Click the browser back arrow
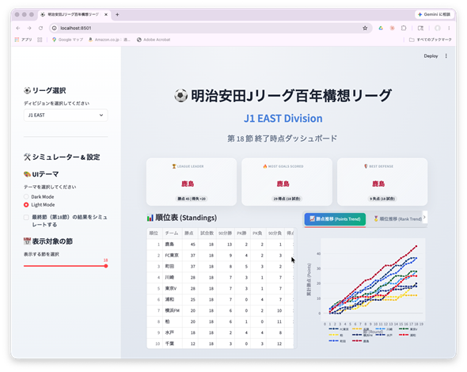Screen dimensions: 467x372 pyautogui.click(x=18, y=28)
